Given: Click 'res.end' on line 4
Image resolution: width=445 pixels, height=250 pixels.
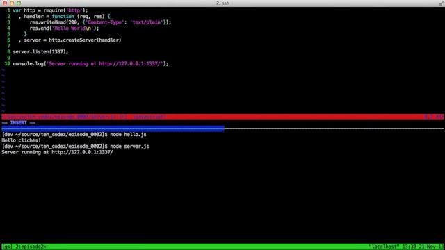Looking at the screenshot, I should (39, 28).
